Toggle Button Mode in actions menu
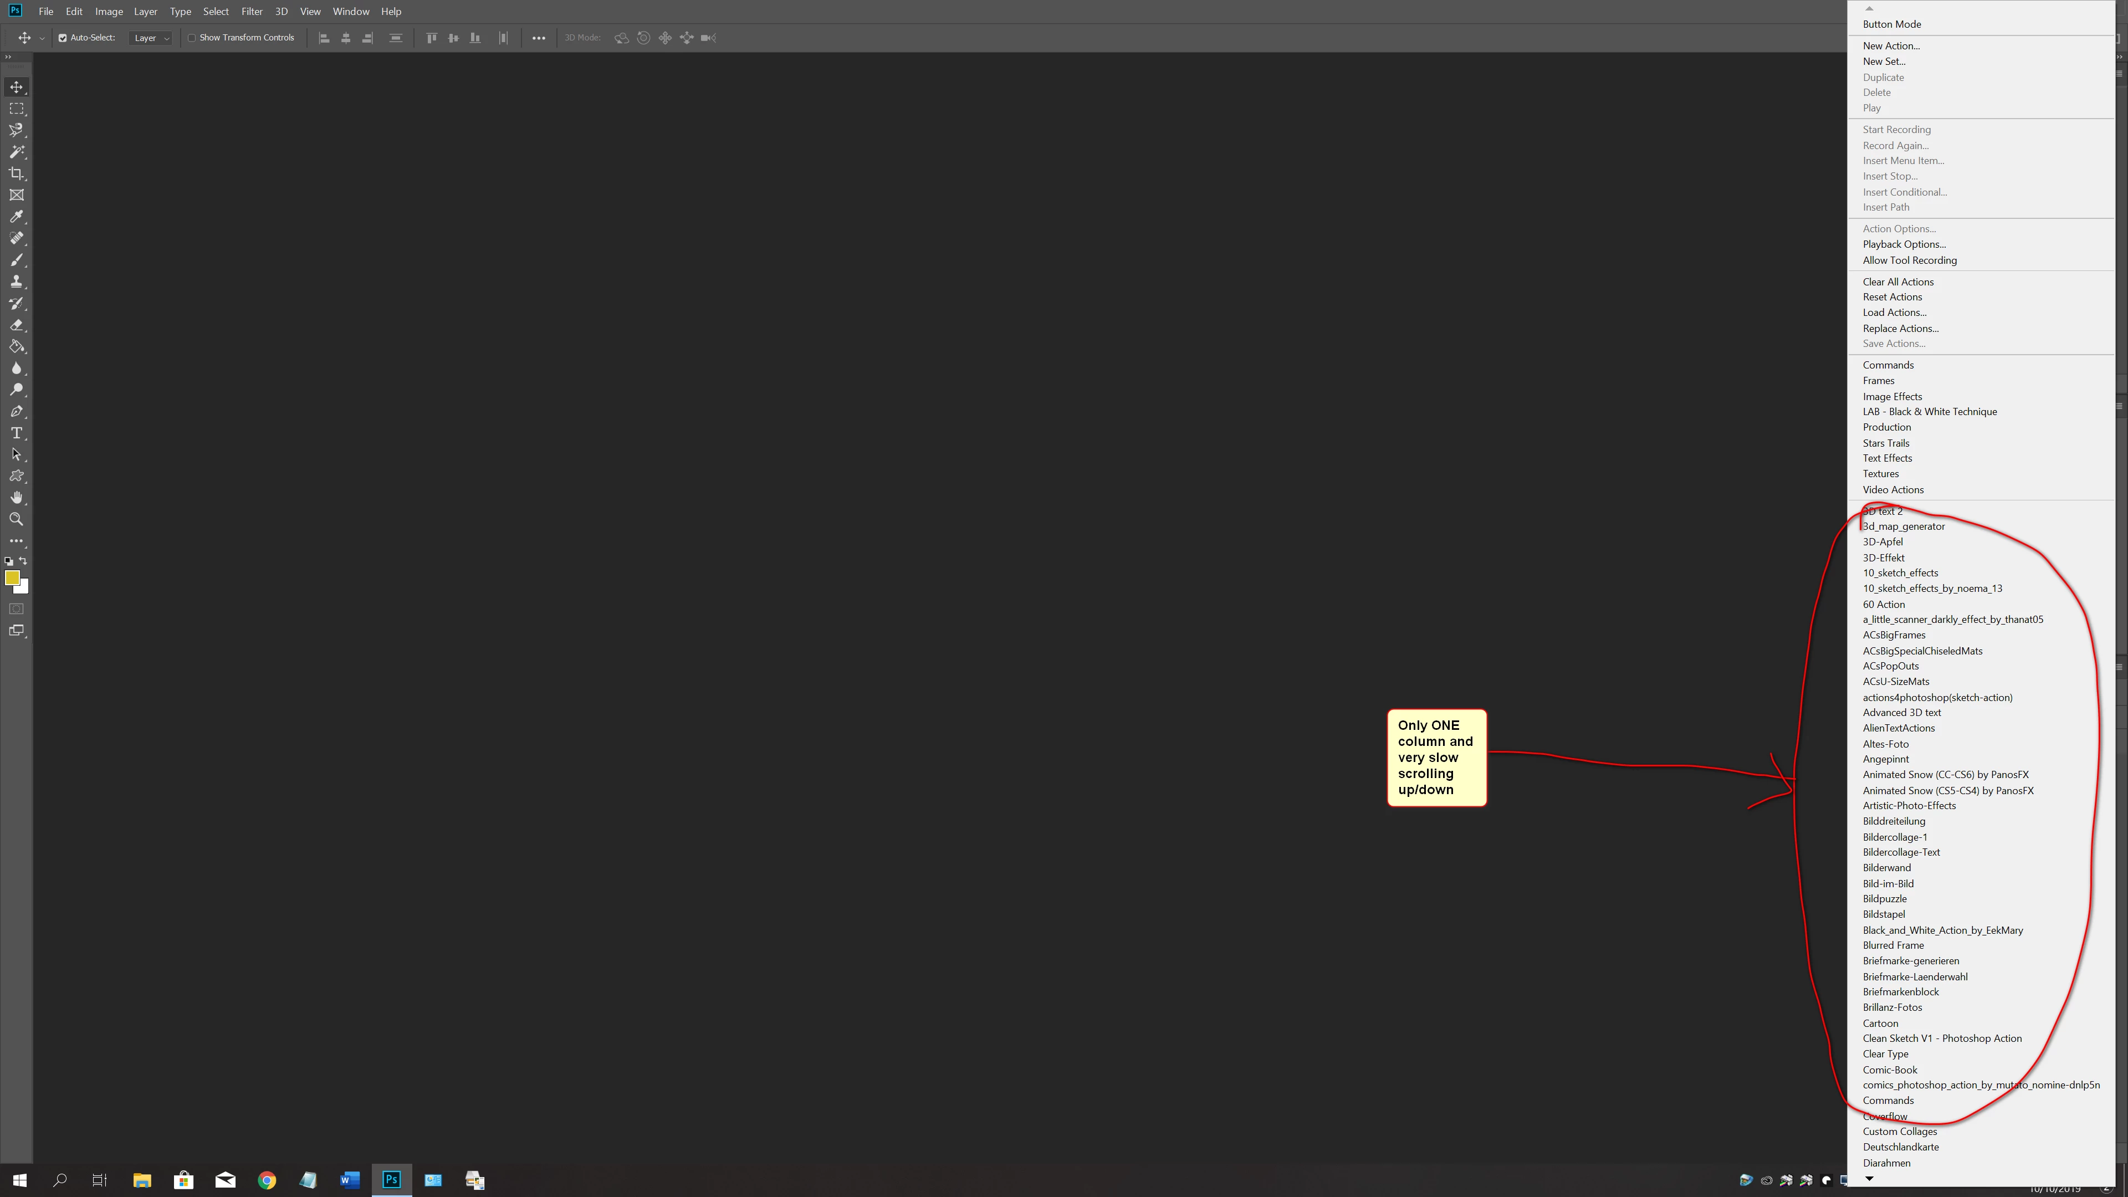Screen dimensions: 2128x1197 point(1891,24)
